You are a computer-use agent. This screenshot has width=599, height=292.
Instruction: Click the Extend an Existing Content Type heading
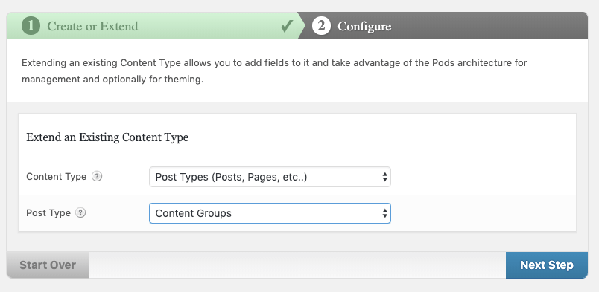pos(107,137)
